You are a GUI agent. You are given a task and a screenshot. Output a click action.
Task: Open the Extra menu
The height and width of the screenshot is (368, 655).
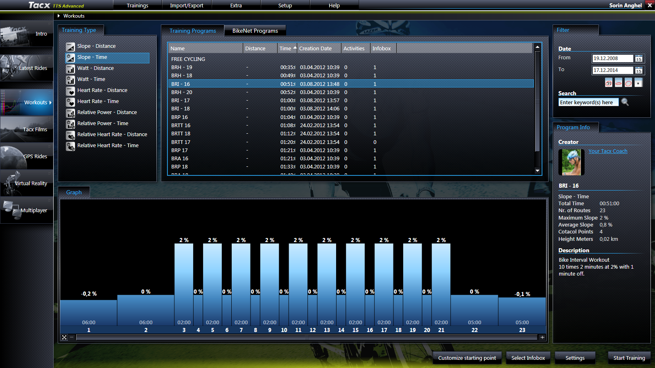tap(236, 5)
